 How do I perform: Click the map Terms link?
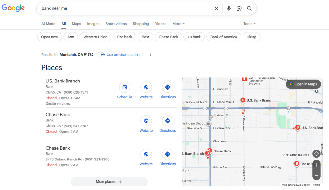pos(316,185)
